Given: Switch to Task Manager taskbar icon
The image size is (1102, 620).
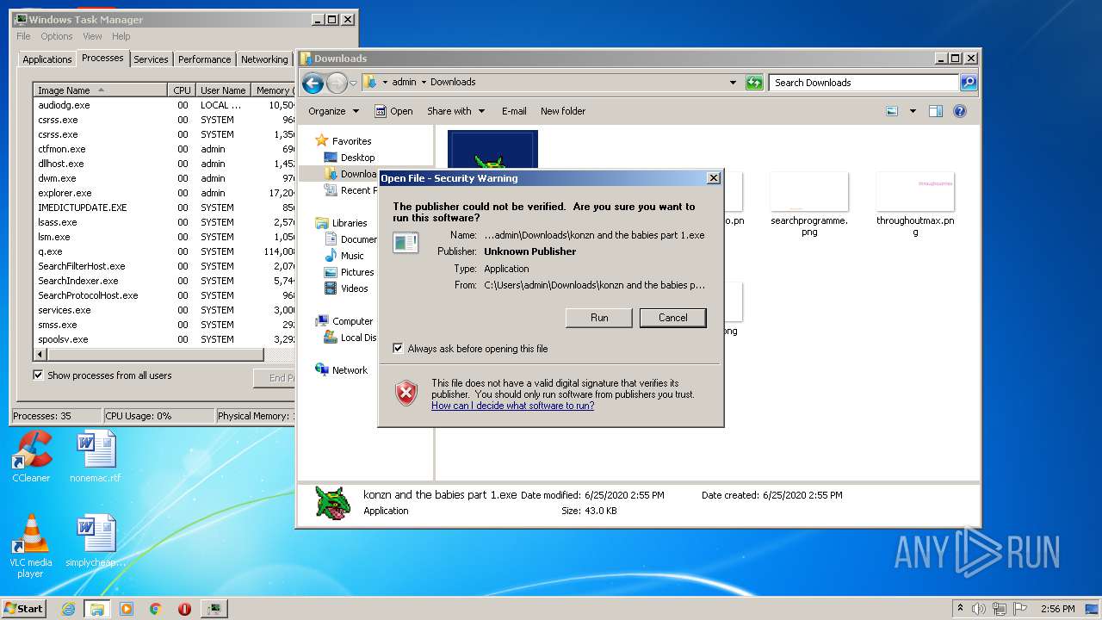Looking at the screenshot, I should (x=214, y=609).
